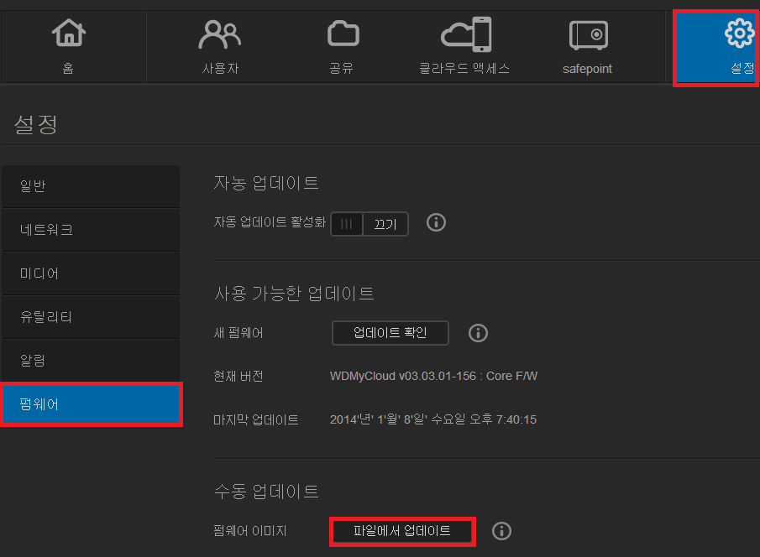
Task: Open the safepoint vault icon
Action: 587,34
